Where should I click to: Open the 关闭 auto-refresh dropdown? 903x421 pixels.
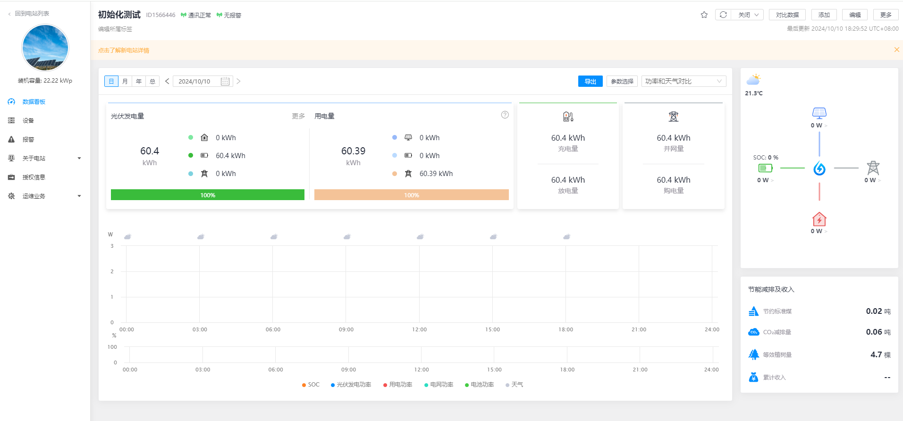tap(748, 15)
